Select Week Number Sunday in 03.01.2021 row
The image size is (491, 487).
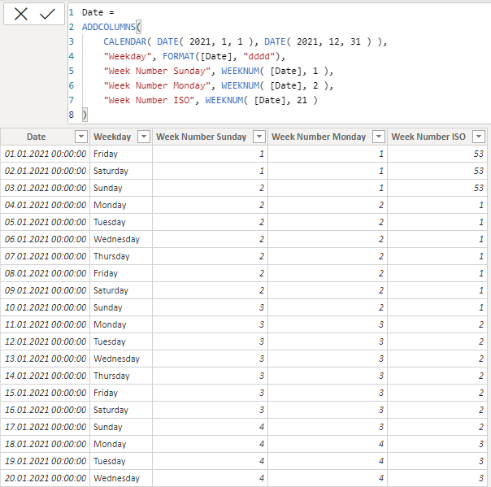210,188
